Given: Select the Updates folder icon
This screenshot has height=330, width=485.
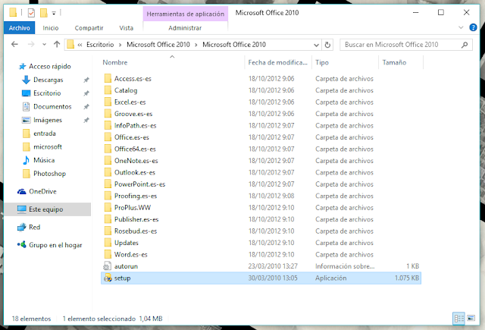Looking at the screenshot, I should (108, 243).
